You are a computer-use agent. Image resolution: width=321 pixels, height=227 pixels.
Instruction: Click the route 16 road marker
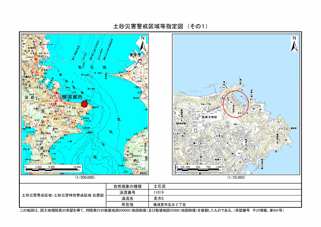[245, 106]
